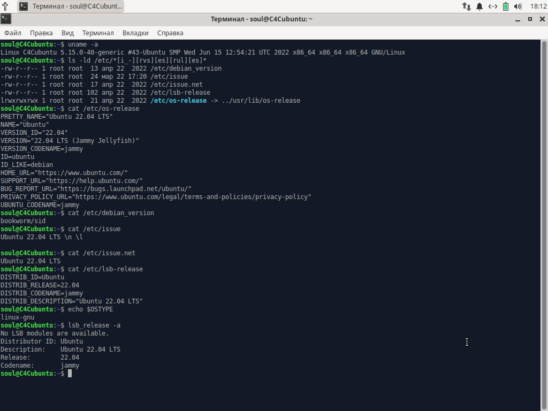Click the "lsb_release -a" command
The height and width of the screenshot is (411, 548).
pyautogui.click(x=94, y=326)
